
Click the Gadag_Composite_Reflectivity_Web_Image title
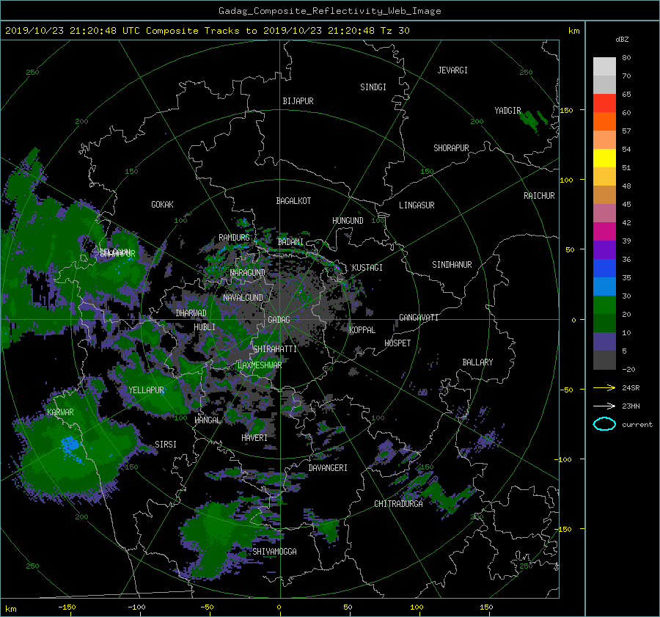pos(329,11)
